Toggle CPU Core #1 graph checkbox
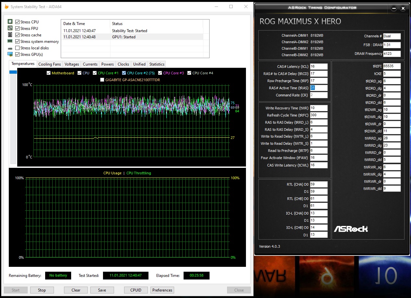Screen dimensions: 411x298 pos(95,73)
